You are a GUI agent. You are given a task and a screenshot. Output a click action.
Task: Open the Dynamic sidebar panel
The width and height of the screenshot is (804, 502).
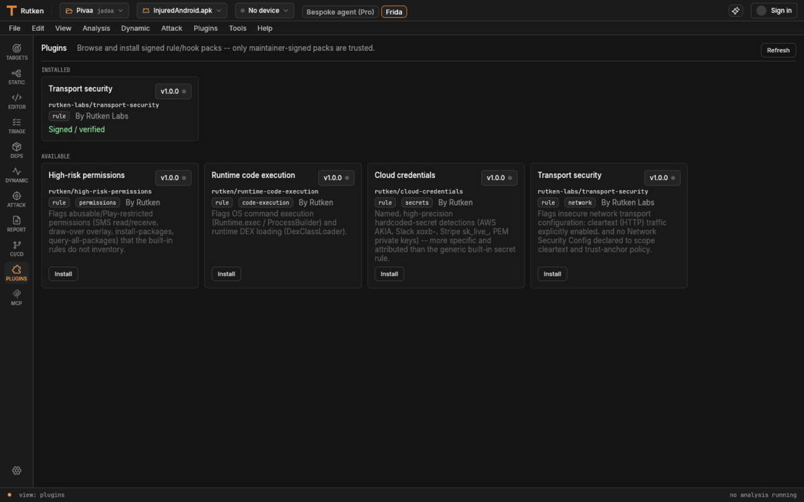(17, 175)
